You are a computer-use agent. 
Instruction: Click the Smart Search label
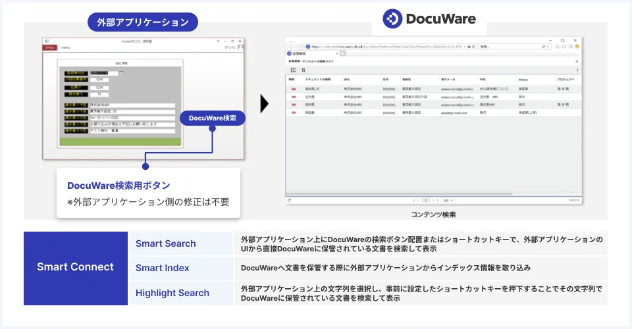coord(166,243)
